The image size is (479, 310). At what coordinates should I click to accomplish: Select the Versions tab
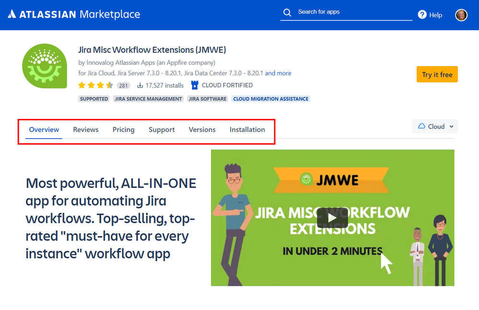pos(202,130)
